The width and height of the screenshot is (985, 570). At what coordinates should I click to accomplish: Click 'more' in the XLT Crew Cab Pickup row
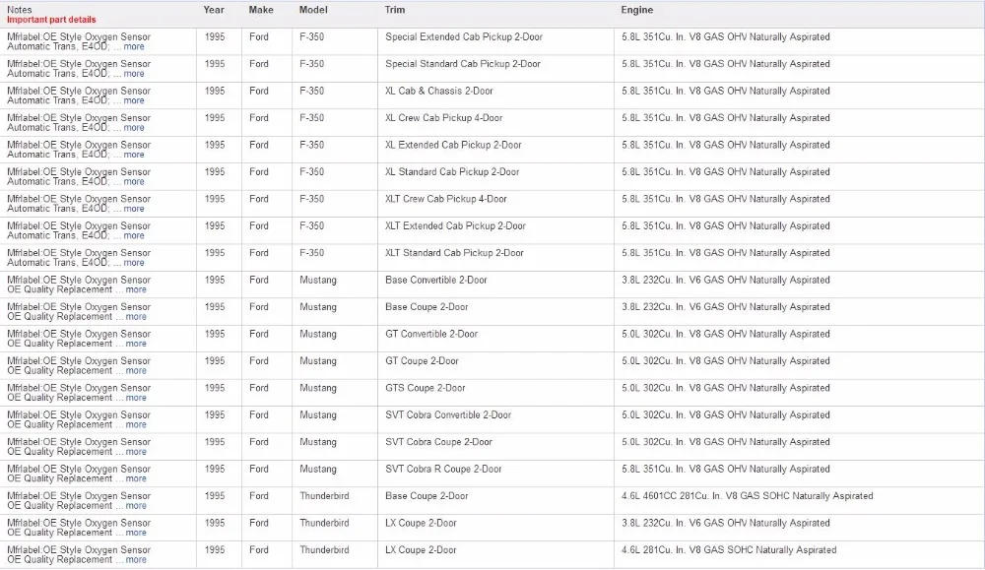pyautogui.click(x=134, y=209)
